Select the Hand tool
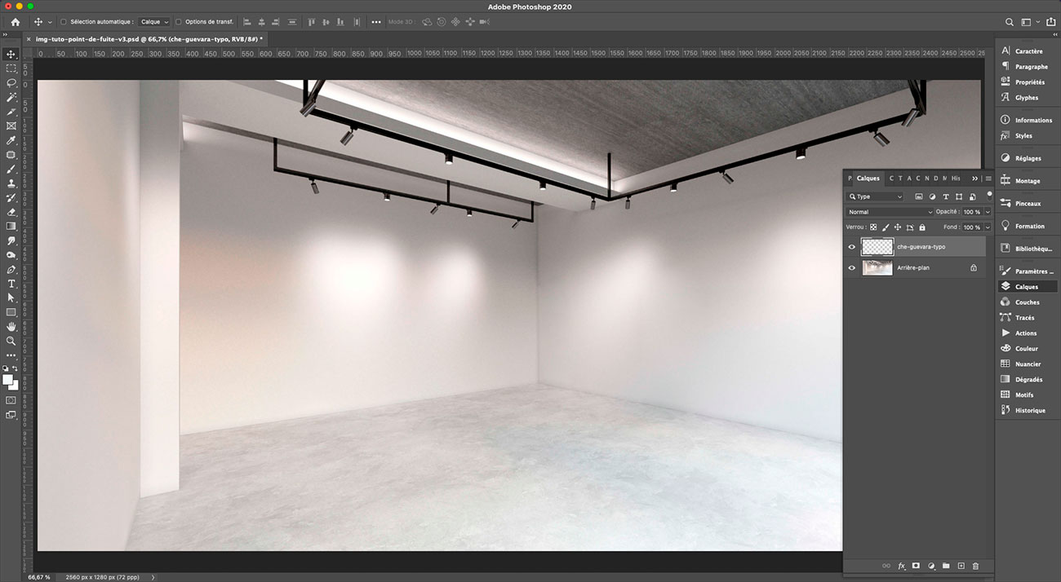This screenshot has height=582, width=1061. coord(11,326)
